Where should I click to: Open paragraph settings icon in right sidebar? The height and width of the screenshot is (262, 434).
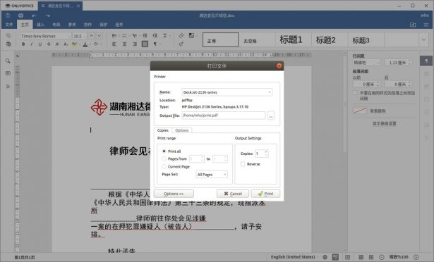tap(426, 61)
